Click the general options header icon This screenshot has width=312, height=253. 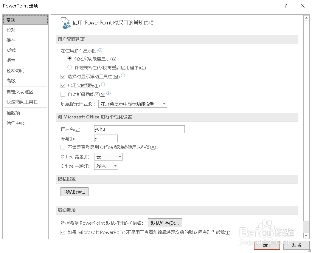click(66, 23)
